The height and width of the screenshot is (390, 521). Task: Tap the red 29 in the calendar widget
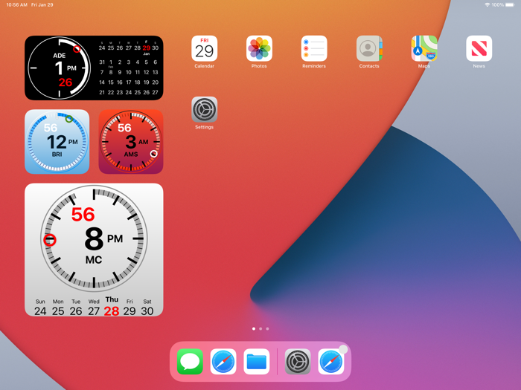146,48
